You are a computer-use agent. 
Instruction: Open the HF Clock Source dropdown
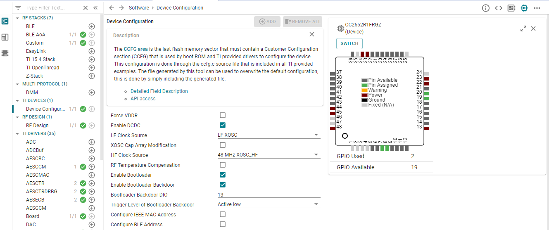269,155
